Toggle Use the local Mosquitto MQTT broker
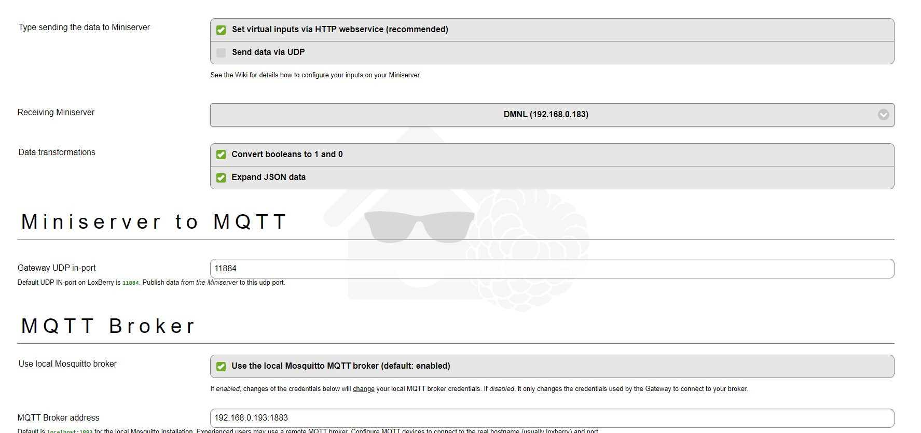921x433 pixels. pos(221,366)
